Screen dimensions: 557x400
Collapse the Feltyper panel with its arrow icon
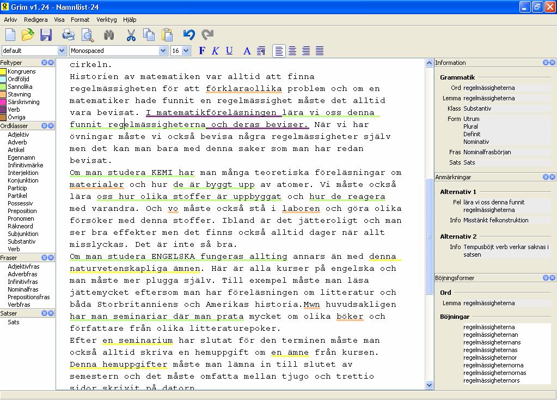point(45,63)
